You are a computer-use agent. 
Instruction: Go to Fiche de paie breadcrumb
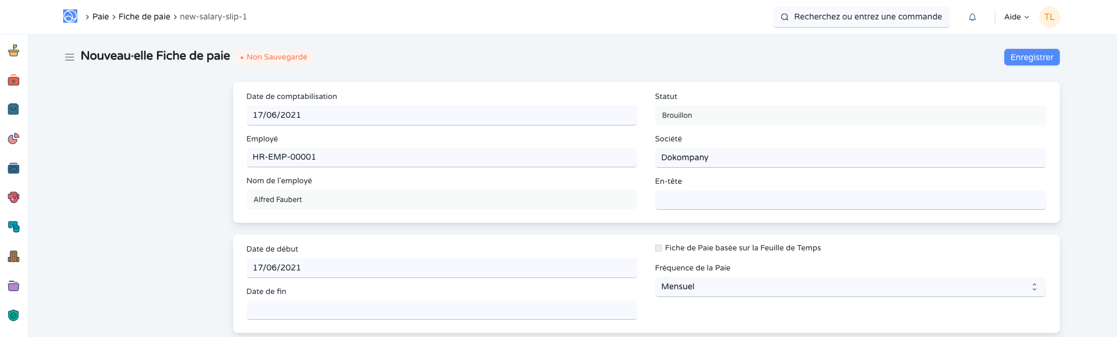(144, 16)
